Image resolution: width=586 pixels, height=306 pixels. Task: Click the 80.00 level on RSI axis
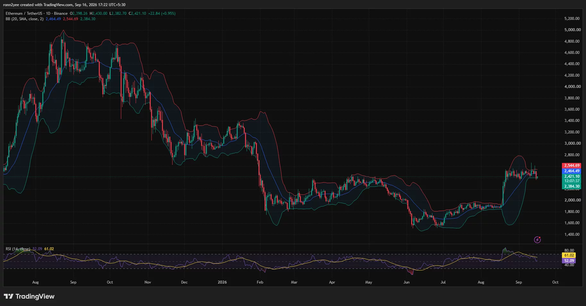coord(569,251)
